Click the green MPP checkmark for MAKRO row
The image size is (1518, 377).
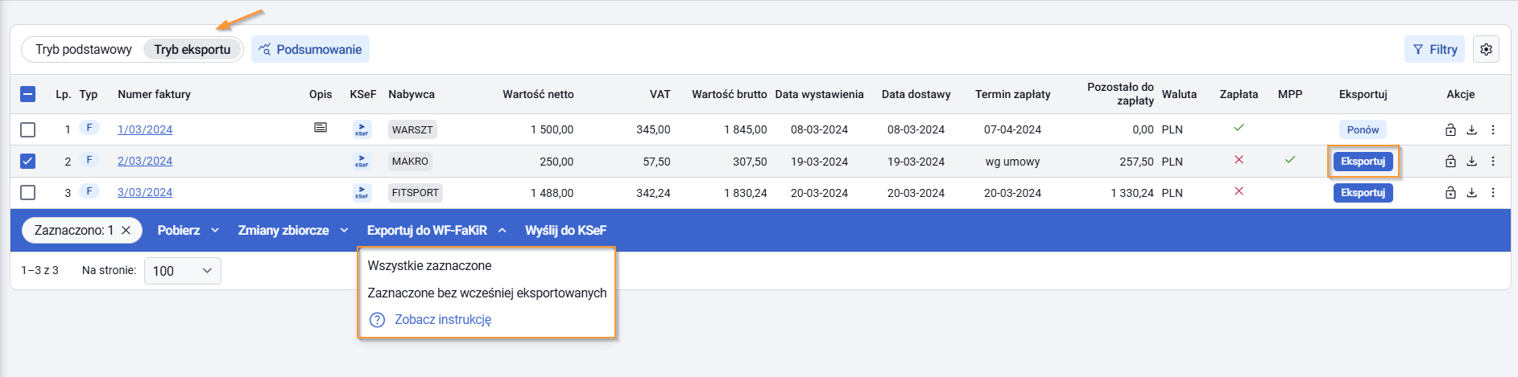point(1289,160)
